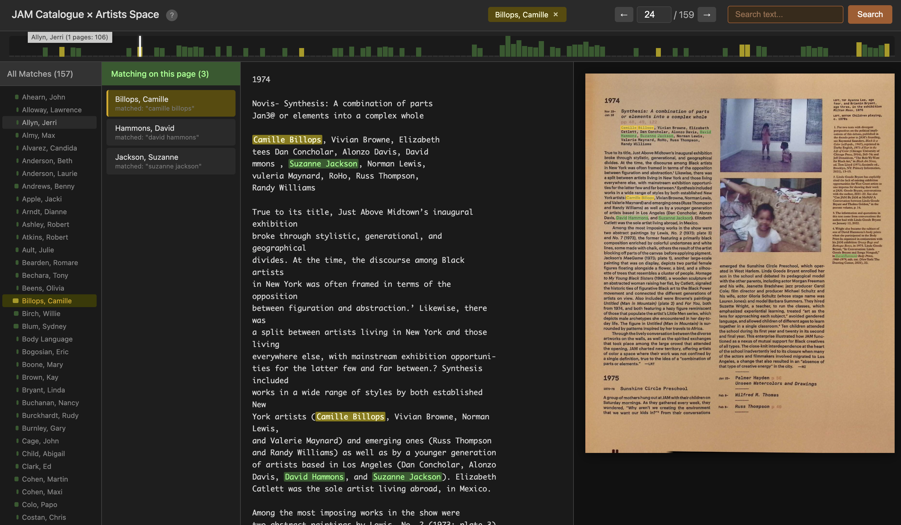Choose Andrews, Benny from the list
The width and height of the screenshot is (901, 525).
[x=48, y=186]
